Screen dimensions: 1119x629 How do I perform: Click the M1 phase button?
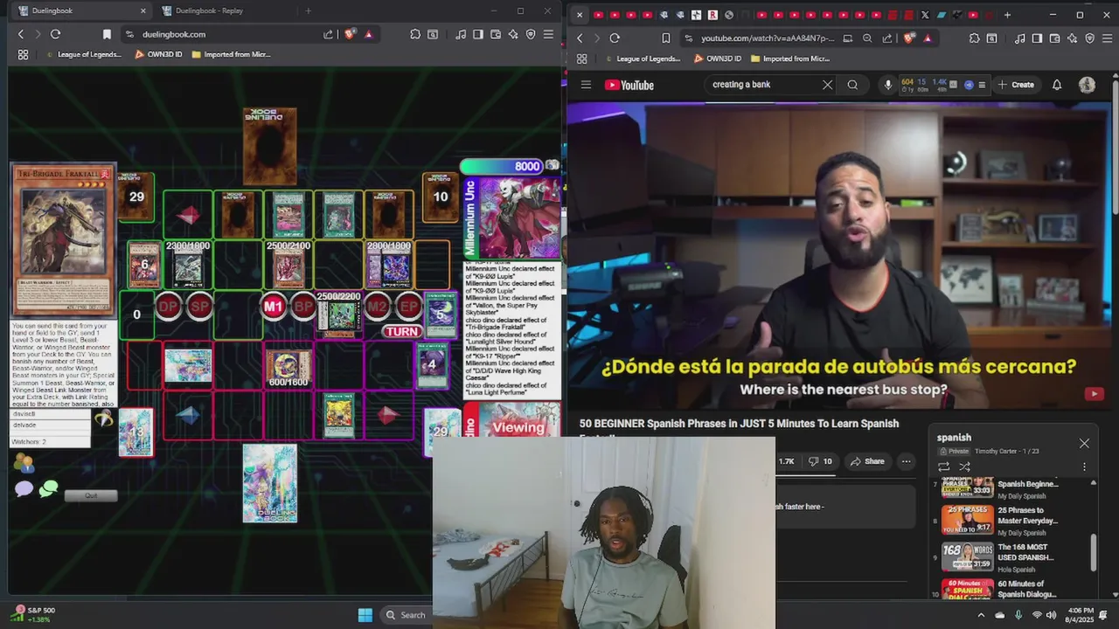click(x=274, y=306)
